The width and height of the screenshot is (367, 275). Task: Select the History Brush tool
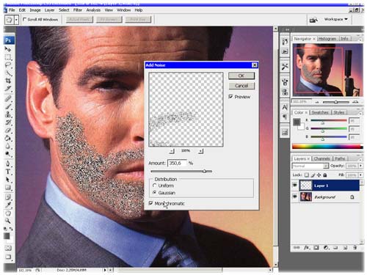coord(8,122)
